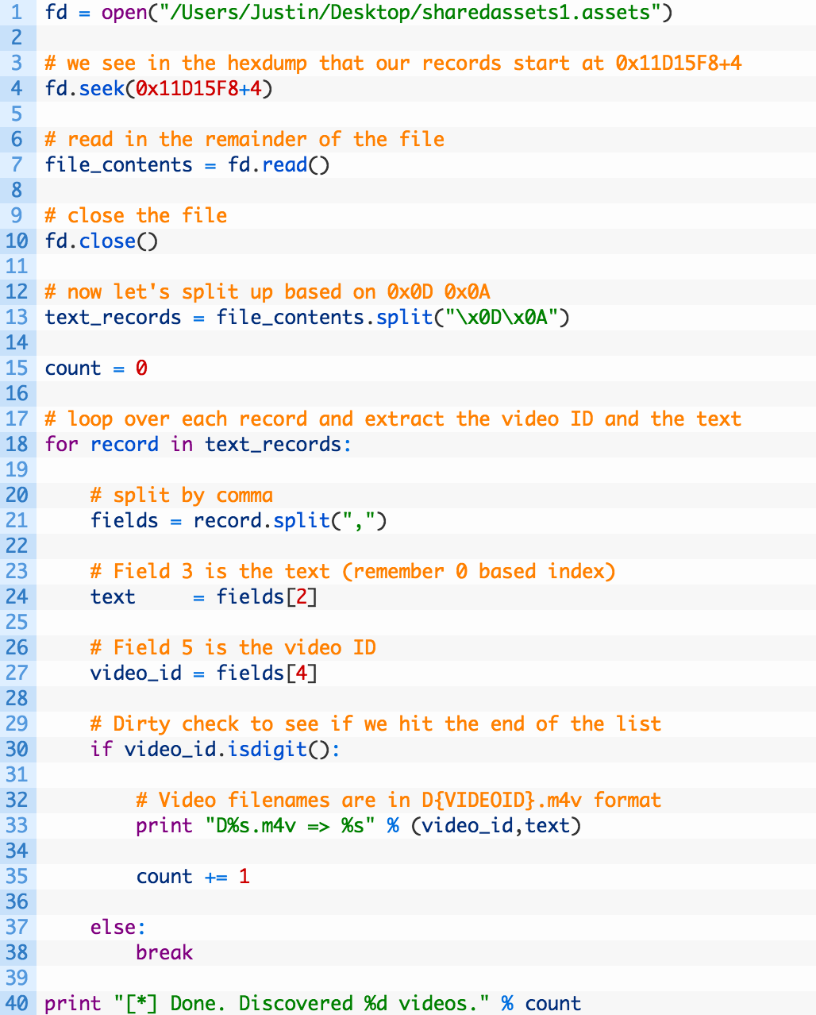This screenshot has height=1015, width=816.
Task: Click line number 30 in the gutter
Action: pos(17,749)
